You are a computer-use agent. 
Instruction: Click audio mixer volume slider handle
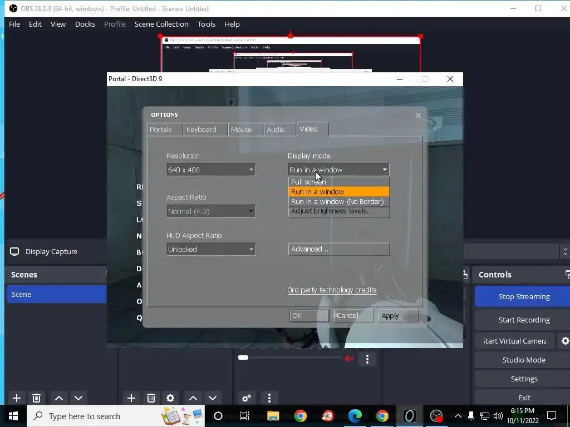point(243,358)
